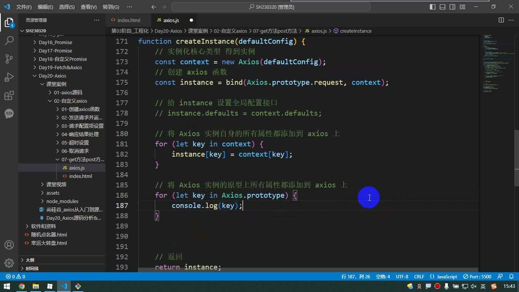Go back with the navigation arrow

click(x=154, y=7)
